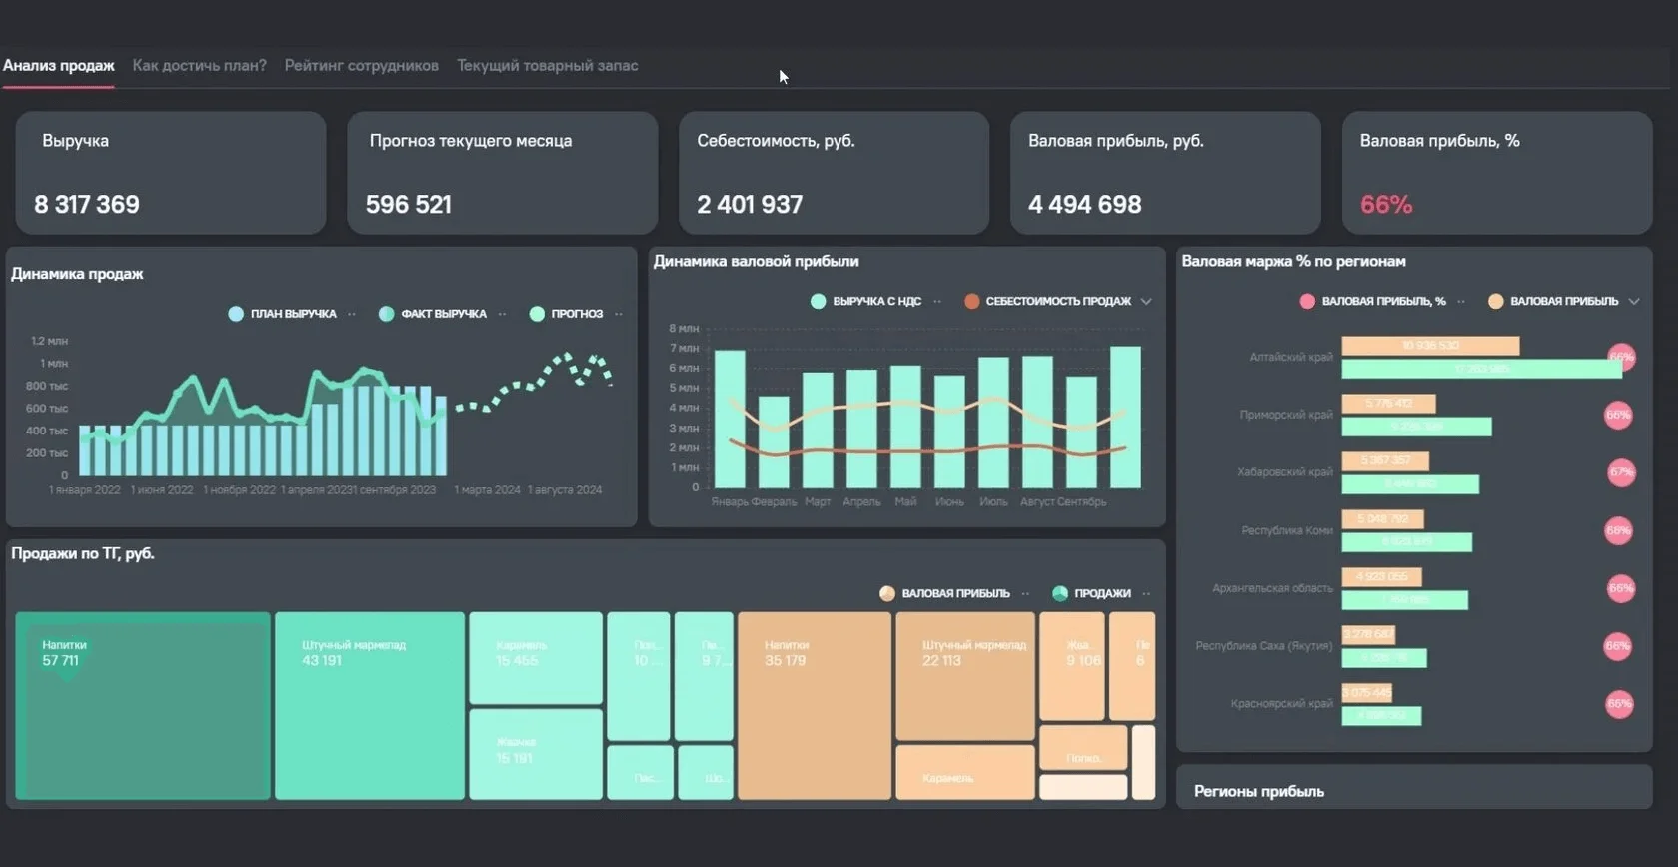Select the Выручка KPI card

coord(171,173)
